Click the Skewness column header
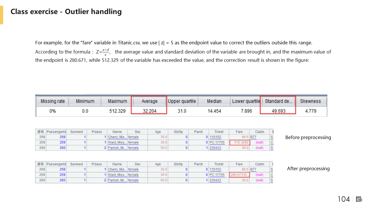 point(310,101)
